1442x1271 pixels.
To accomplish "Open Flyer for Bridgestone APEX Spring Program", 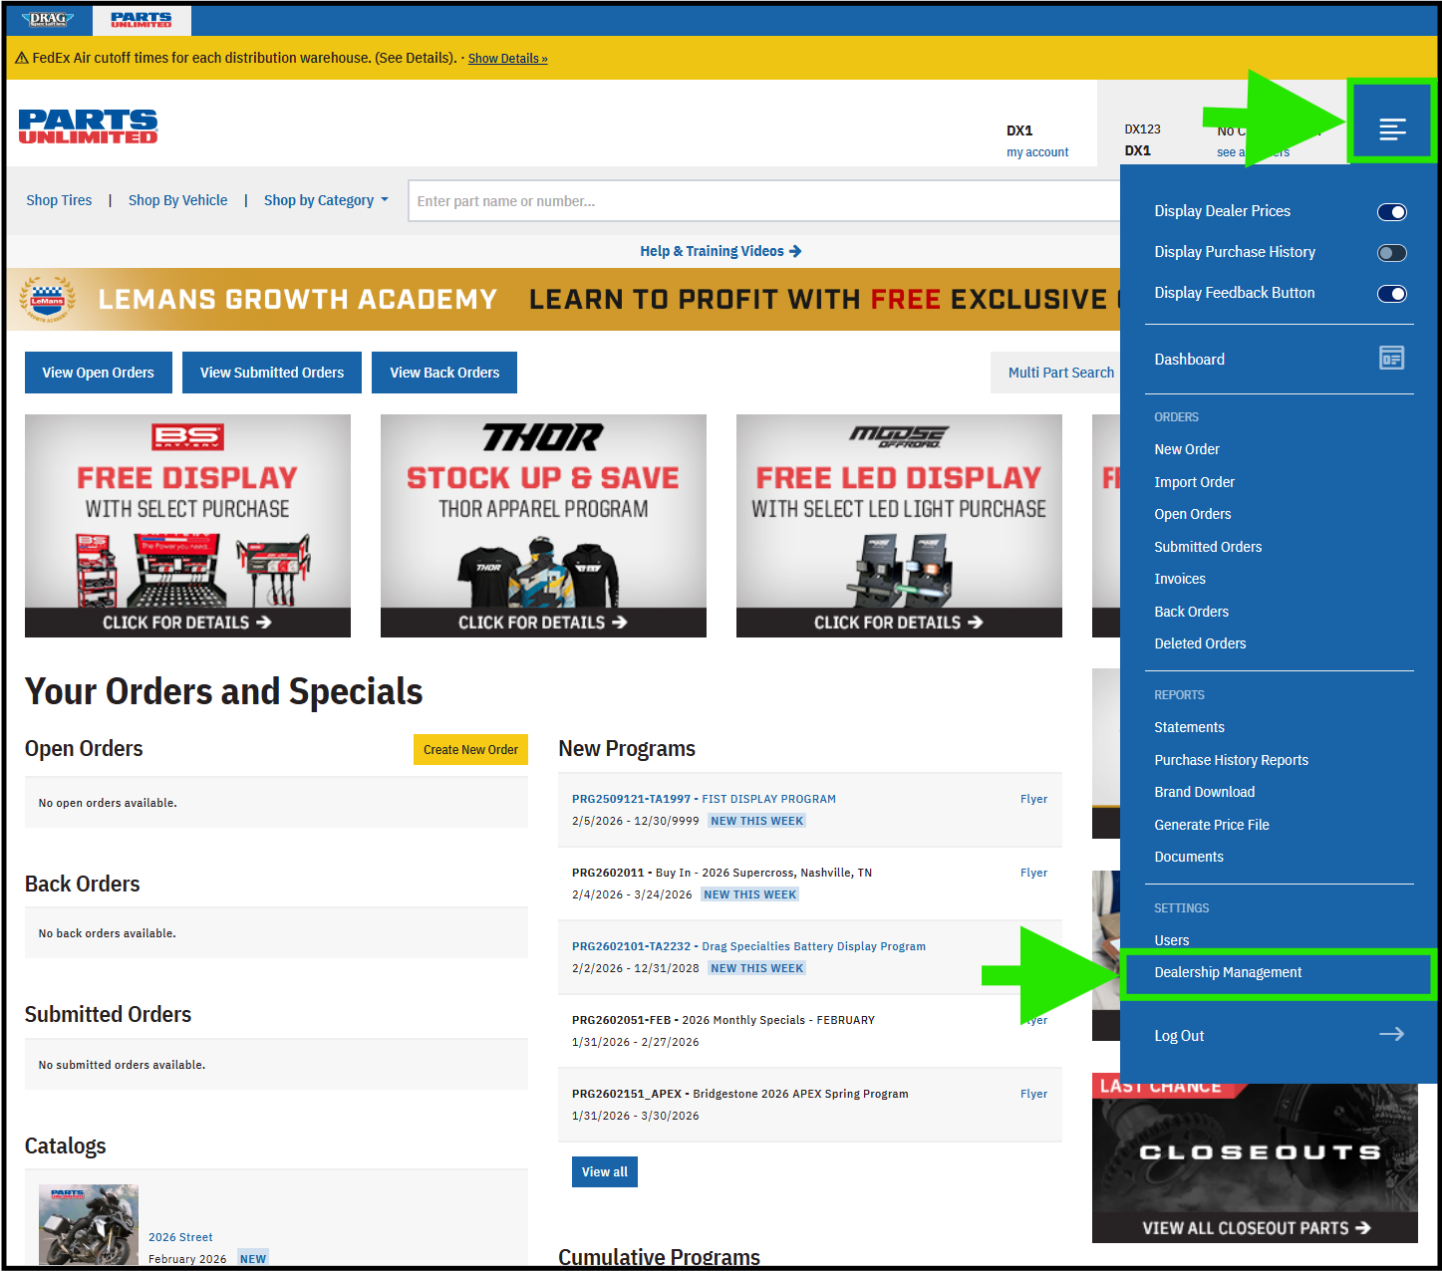I will 1033,1094.
